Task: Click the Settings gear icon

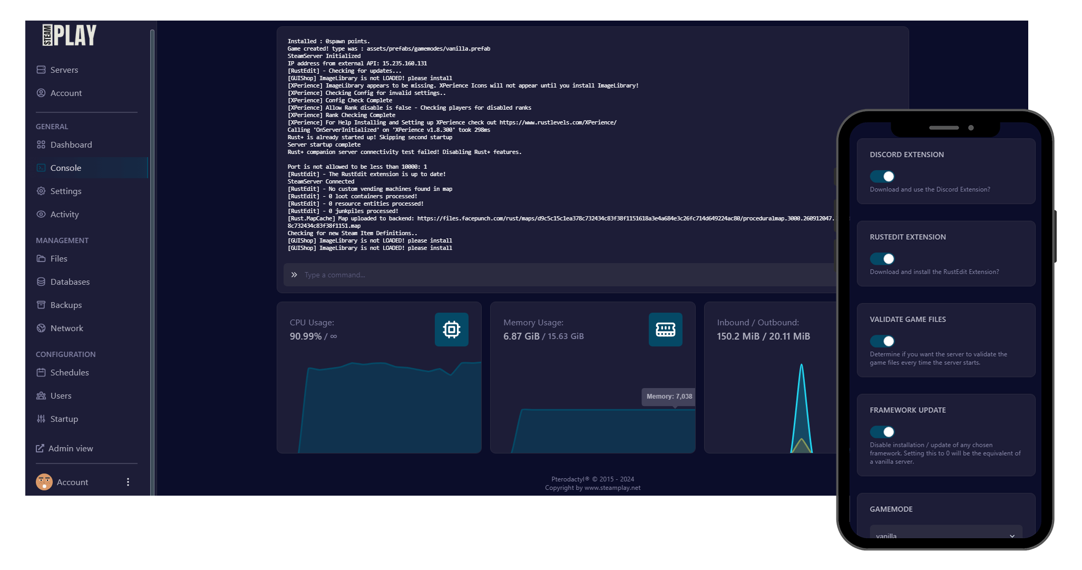Action: pos(41,191)
